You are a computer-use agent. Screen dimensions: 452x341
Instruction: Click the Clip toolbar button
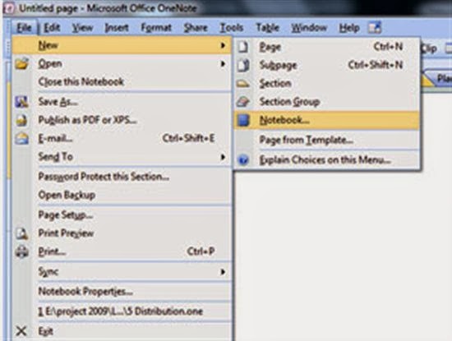(x=430, y=49)
